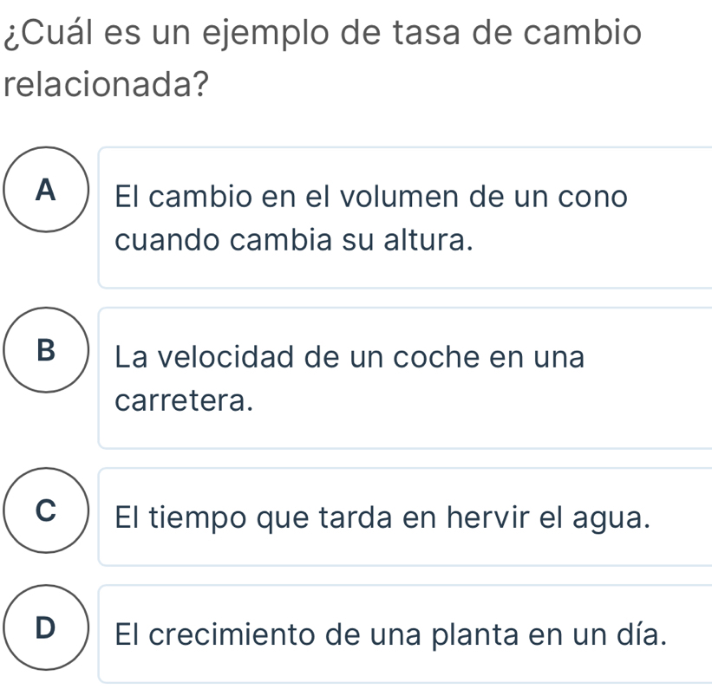The image size is (712, 689).
Task: Click the word 'relacionada?' in the question
Action: [x=107, y=85]
